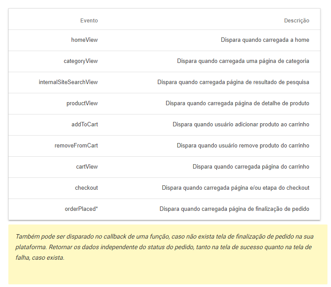Click the addToCart event name

point(84,125)
